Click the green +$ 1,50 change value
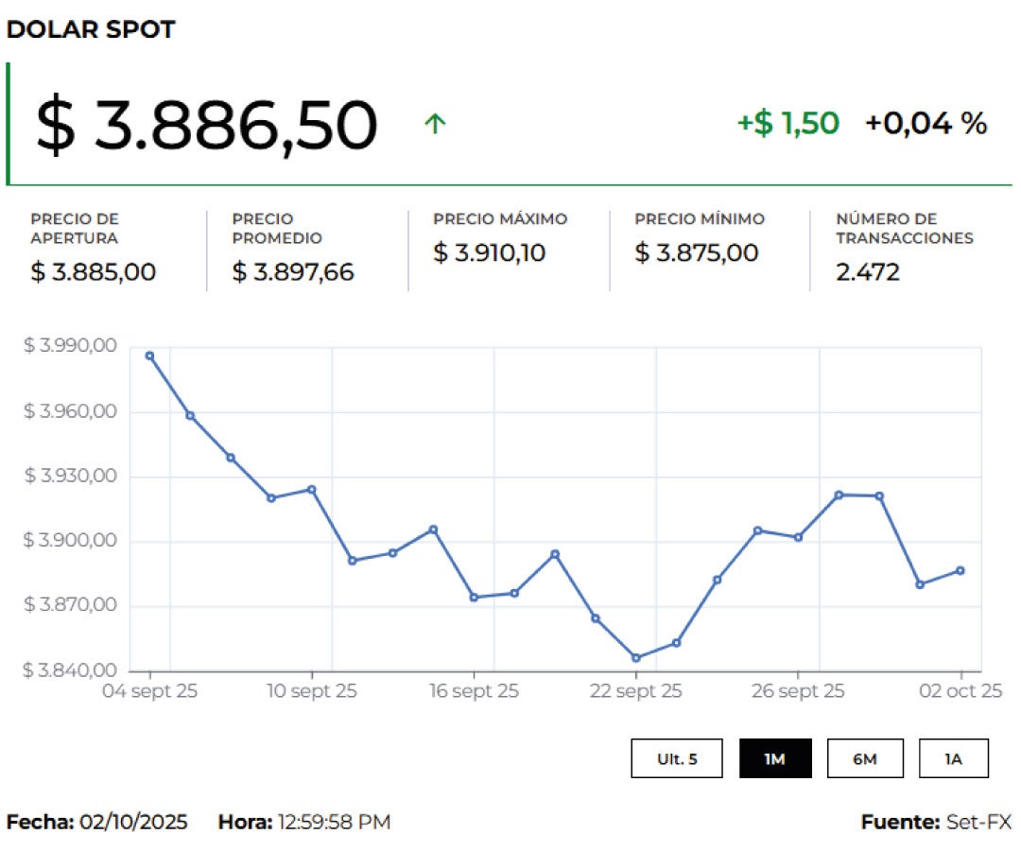This screenshot has height=851, width=1021. [787, 123]
